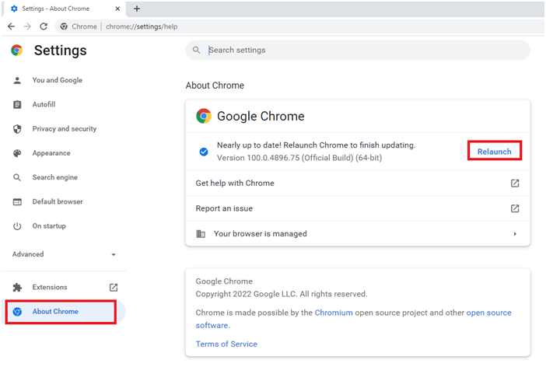
Task: Open Get help with Chrome
Action: pyautogui.click(x=358, y=183)
